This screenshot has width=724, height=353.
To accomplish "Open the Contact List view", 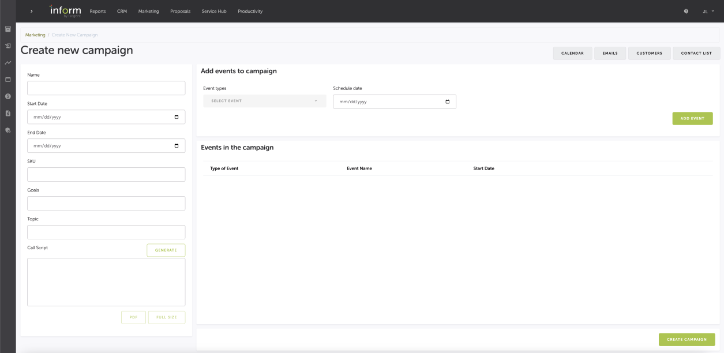I will pyautogui.click(x=696, y=53).
